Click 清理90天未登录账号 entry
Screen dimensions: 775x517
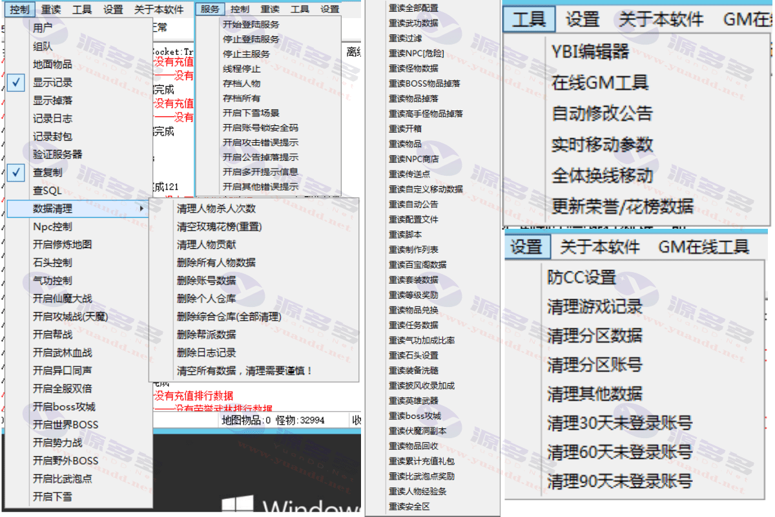(620, 481)
